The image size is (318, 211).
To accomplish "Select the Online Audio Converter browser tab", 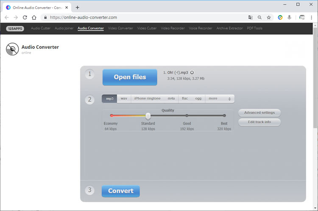I will (x=37, y=8).
